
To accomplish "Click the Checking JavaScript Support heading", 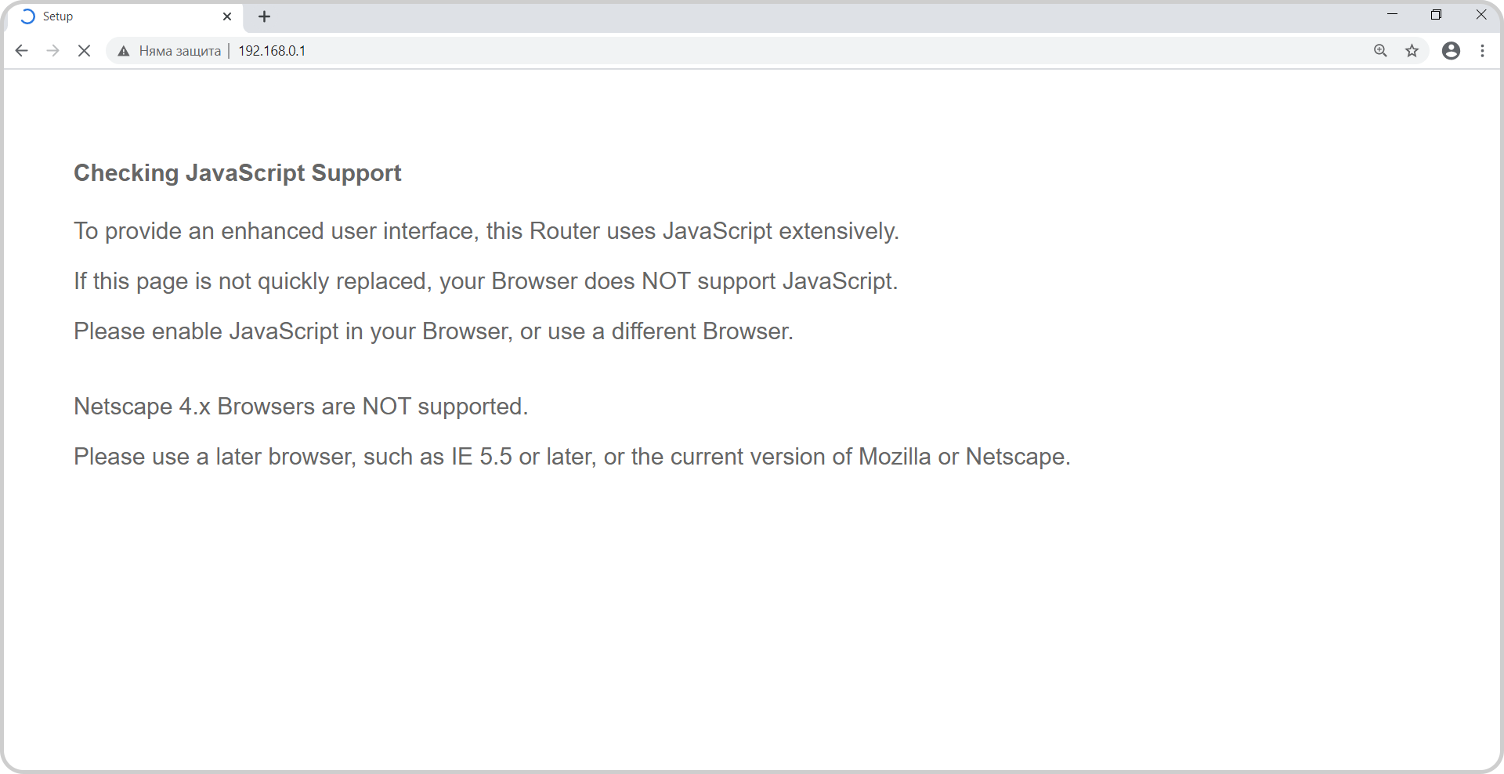I will pos(237,173).
